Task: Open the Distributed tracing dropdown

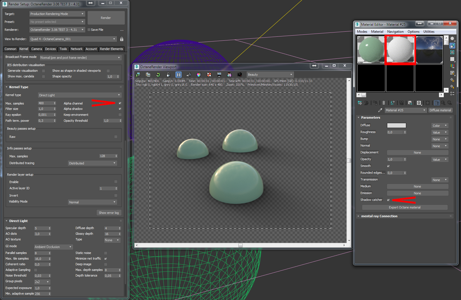Action: (x=93, y=163)
